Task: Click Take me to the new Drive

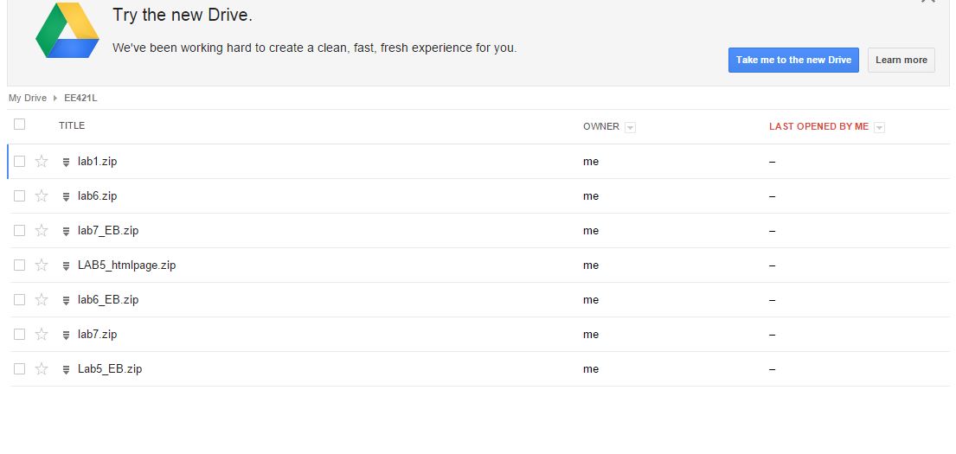Action: tap(793, 60)
